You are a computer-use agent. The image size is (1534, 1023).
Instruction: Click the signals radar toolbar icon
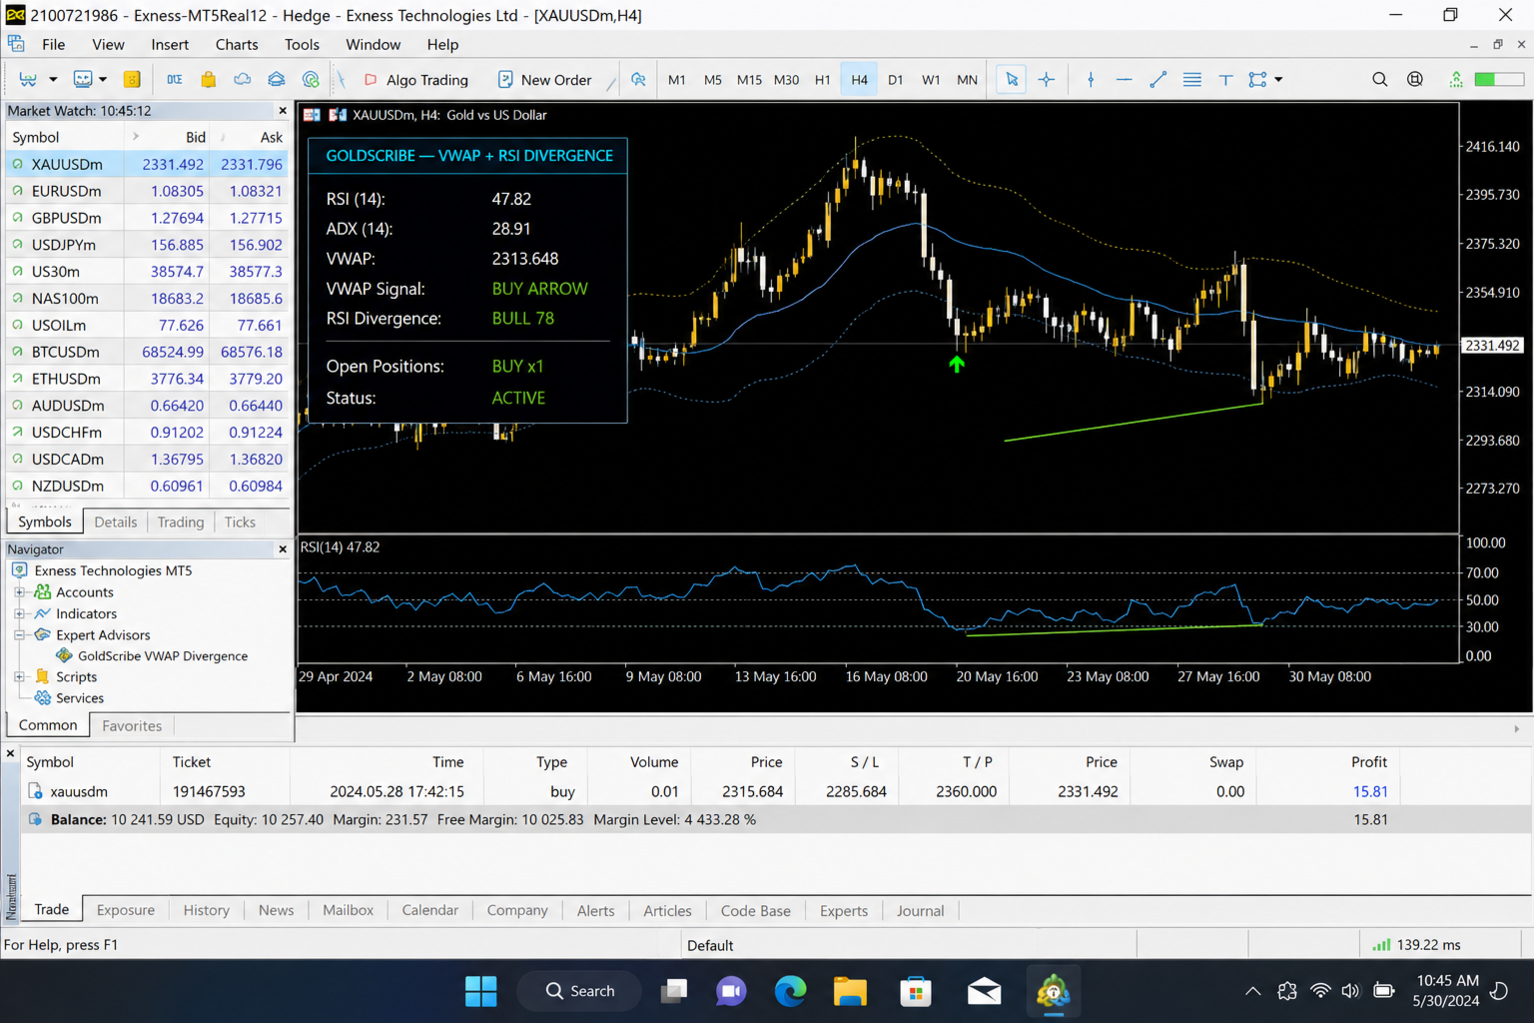pos(312,80)
